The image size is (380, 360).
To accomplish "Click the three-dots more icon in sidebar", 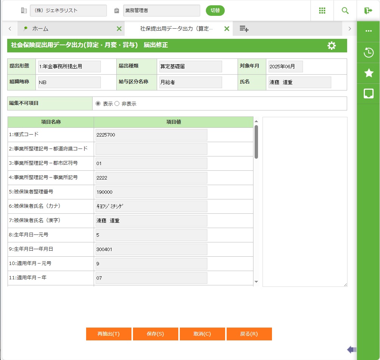I will 369,31.
